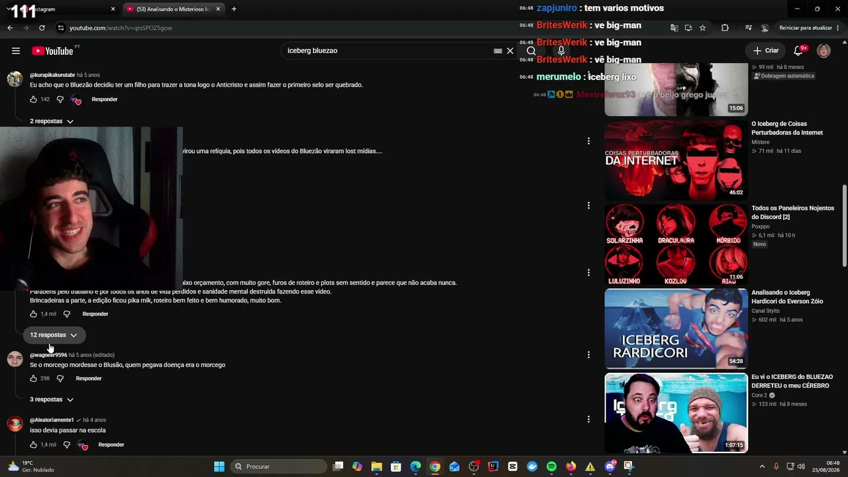Screen dimensions: 848x477
Task: Open the Windows taskbar Procurar search
Action: pyautogui.click(x=279, y=466)
